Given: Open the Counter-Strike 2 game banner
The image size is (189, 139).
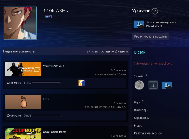Looking at the screenshot, I should click(x=23, y=69).
